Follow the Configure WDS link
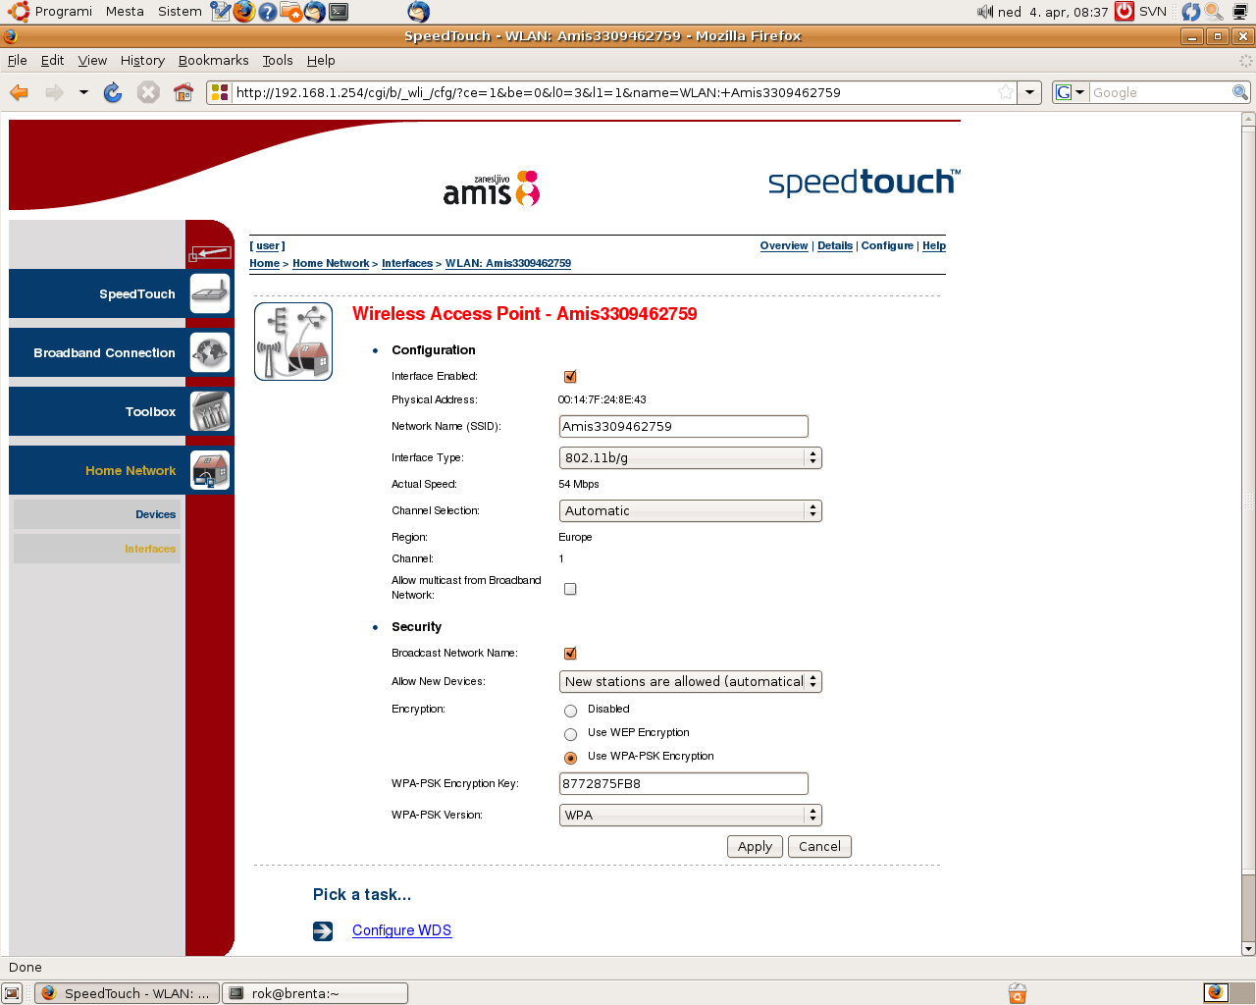 pyautogui.click(x=401, y=930)
